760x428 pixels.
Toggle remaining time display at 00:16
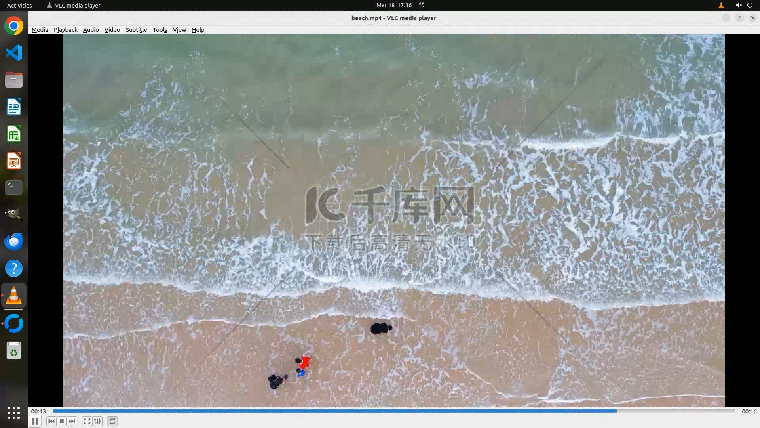coord(749,411)
